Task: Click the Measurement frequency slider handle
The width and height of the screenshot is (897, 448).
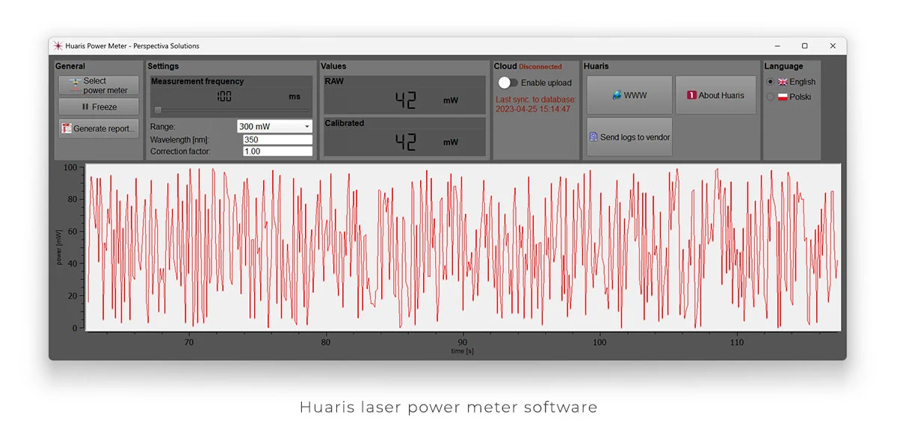Action: (x=158, y=110)
